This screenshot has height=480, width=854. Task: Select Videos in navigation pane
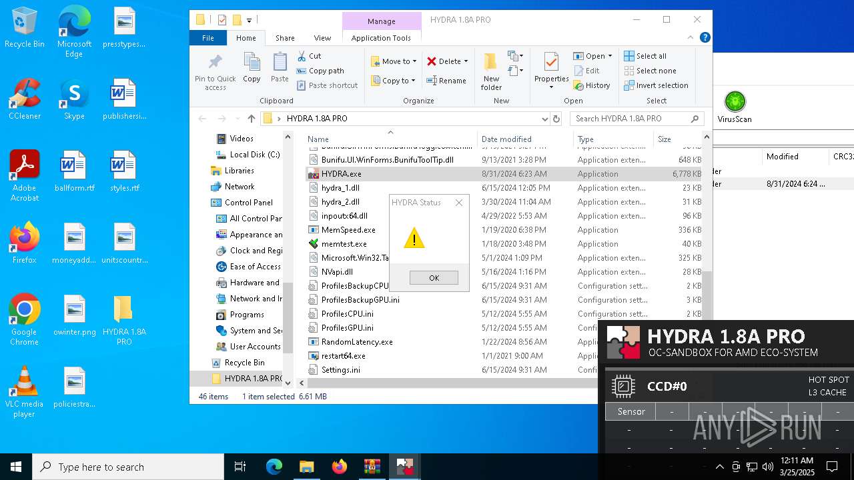241,139
